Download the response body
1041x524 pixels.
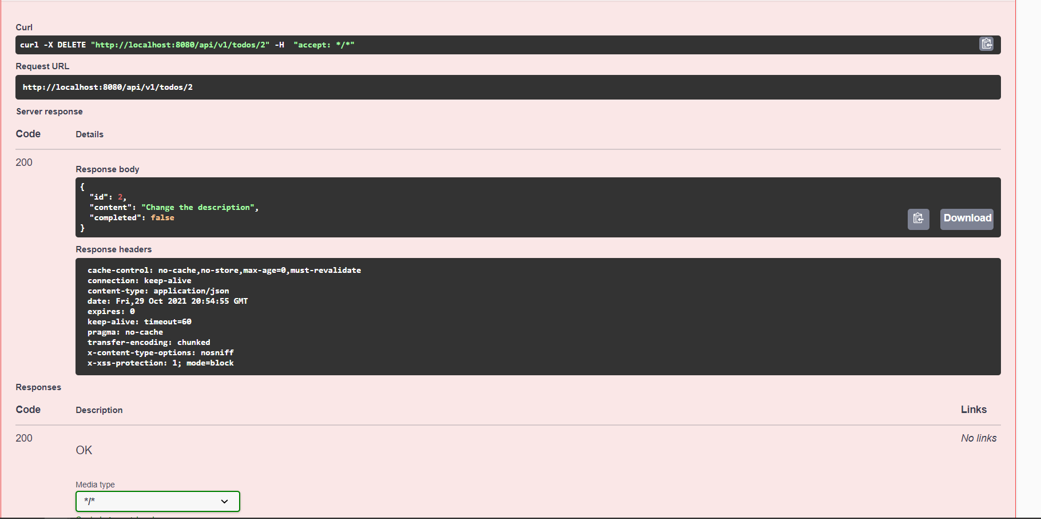[x=967, y=219]
